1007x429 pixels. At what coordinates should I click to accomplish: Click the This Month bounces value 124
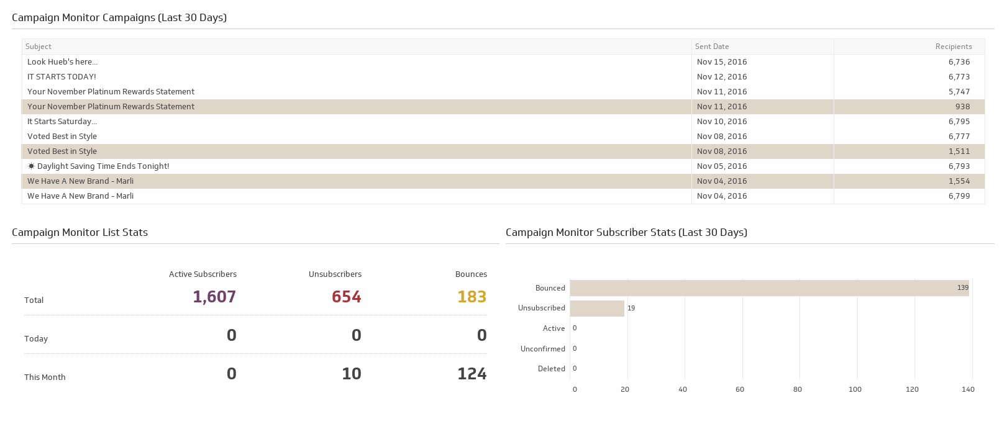pos(472,374)
